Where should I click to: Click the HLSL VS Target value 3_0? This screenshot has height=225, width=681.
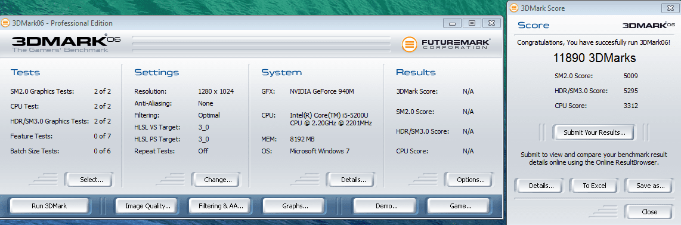203,127
